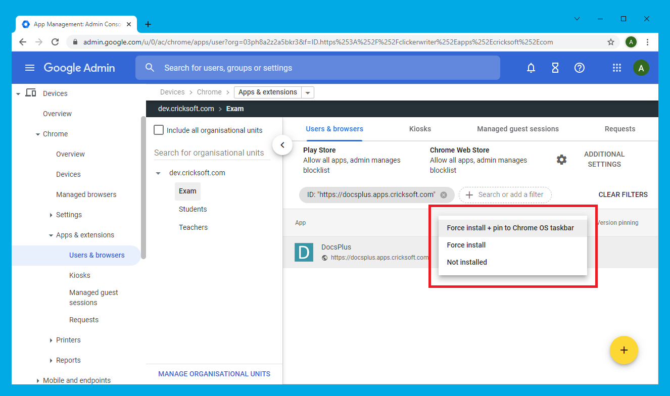Bookmark this page with the star icon
The height and width of the screenshot is (396, 670).
(x=611, y=42)
